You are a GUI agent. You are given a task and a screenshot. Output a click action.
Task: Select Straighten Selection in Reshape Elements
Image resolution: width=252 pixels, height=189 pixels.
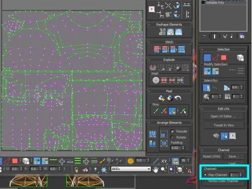pos(162,32)
